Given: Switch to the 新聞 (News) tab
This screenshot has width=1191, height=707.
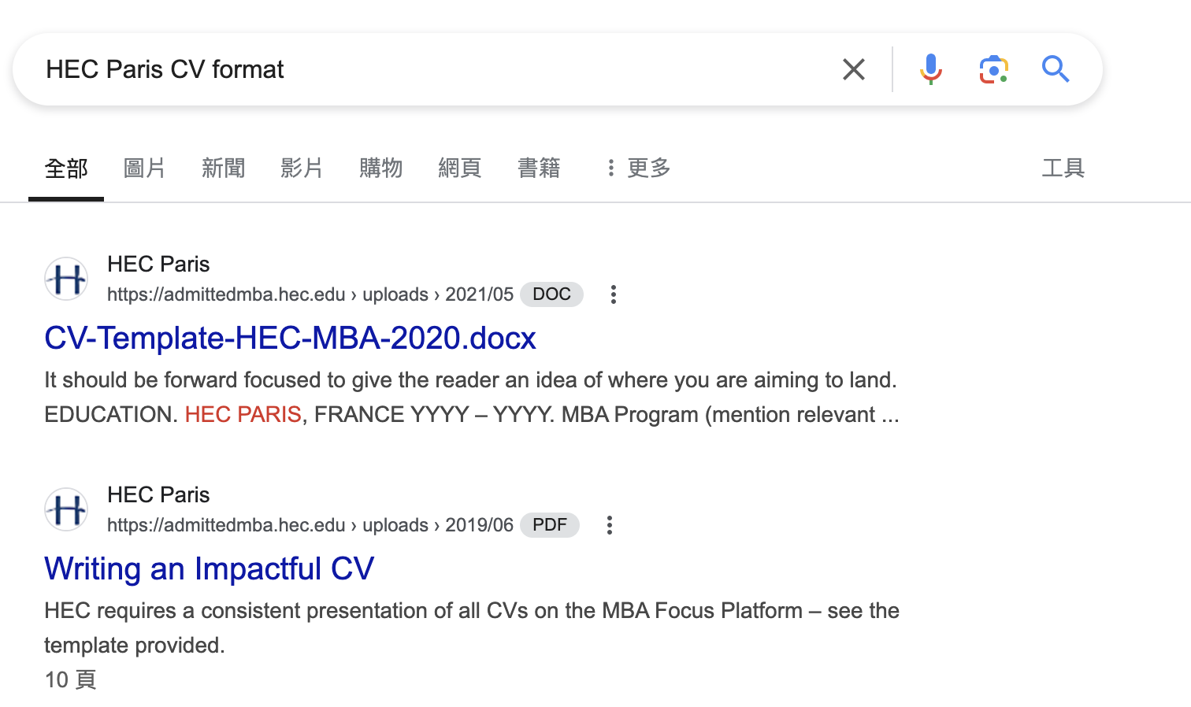Looking at the screenshot, I should point(223,168).
